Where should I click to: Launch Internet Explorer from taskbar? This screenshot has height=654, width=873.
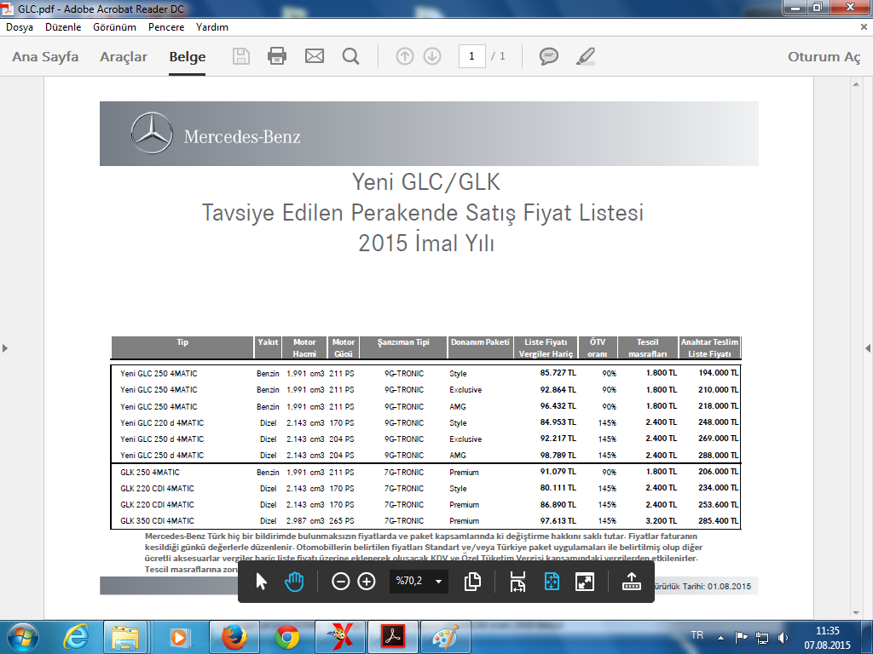click(76, 637)
